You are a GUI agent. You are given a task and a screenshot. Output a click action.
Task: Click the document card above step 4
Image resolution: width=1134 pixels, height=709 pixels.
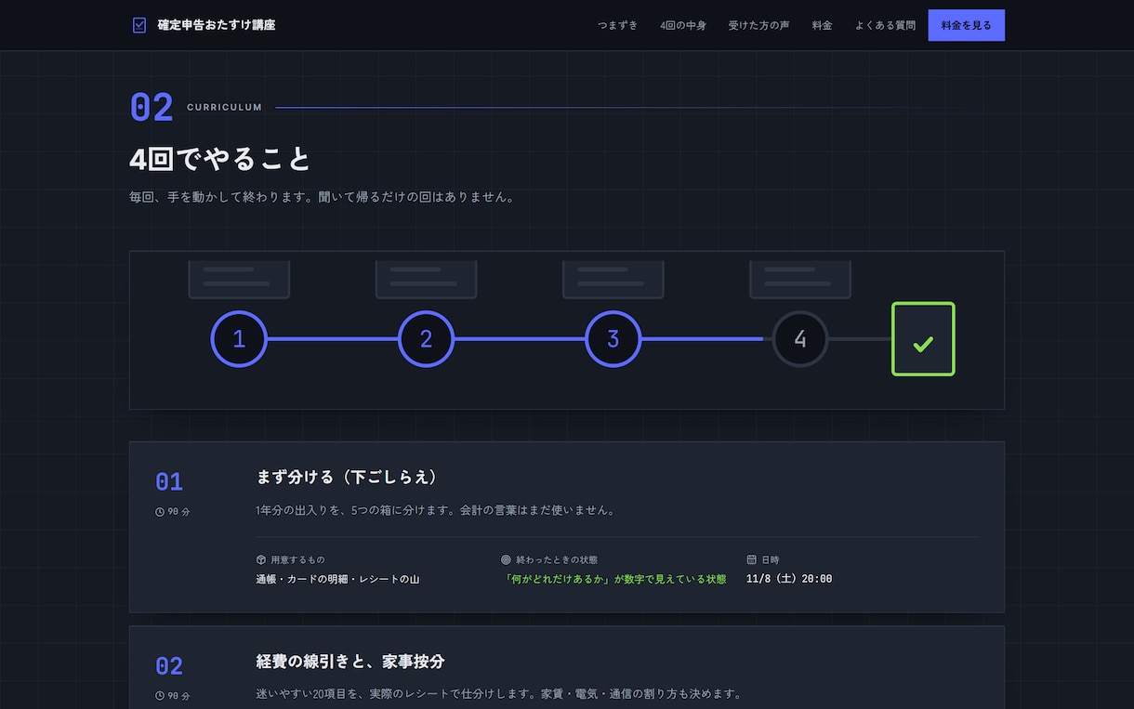(800, 279)
